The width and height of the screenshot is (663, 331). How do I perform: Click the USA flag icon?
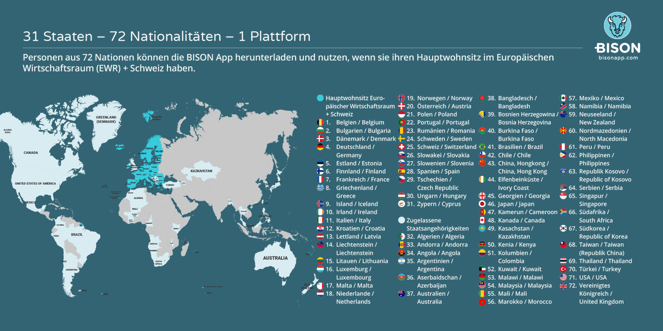pyautogui.click(x=564, y=277)
